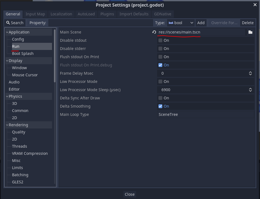Screen dimensions: 260x199
Task: Select Boot Splash in the settings tree
Action: [23, 53]
